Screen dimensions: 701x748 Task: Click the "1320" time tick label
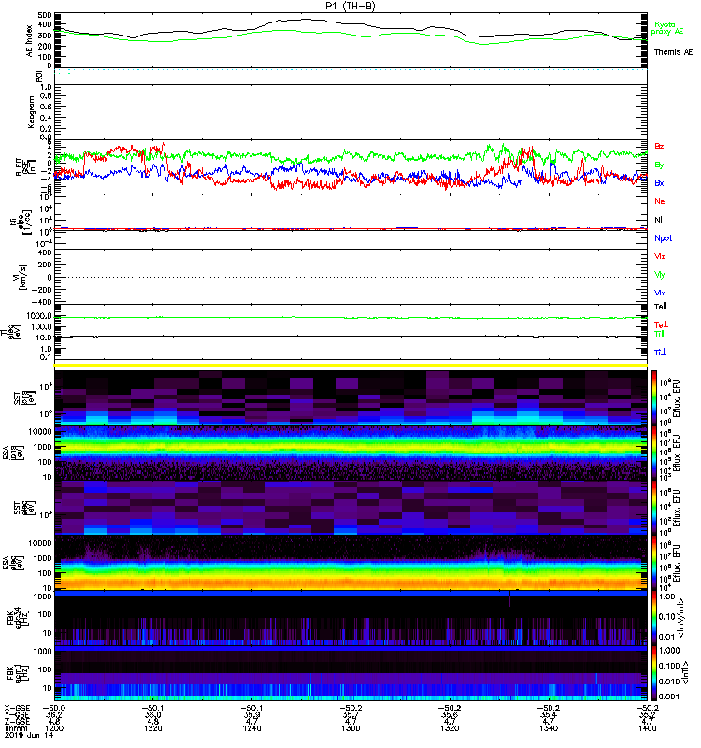(x=450, y=728)
